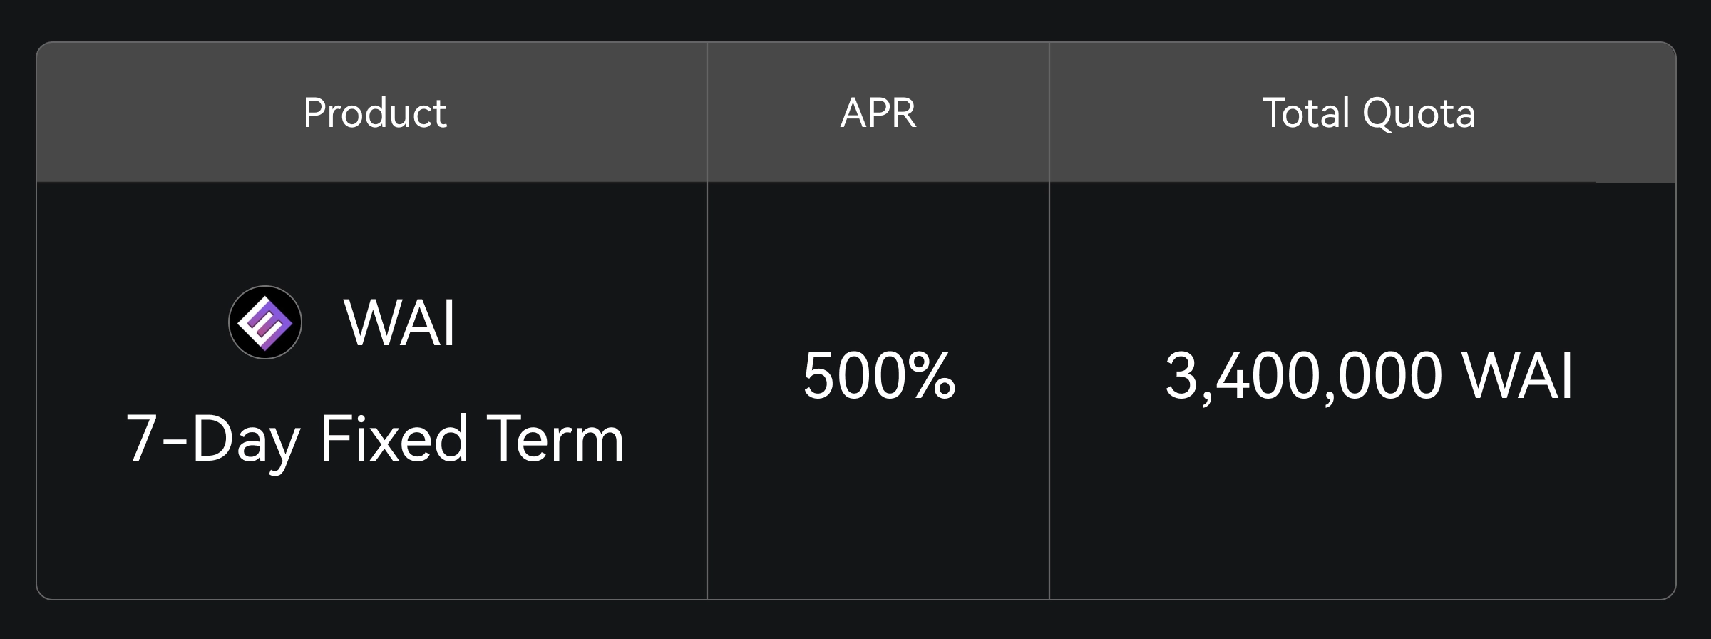
Task: Click the "7-Day" text in product row
Action: [212, 439]
